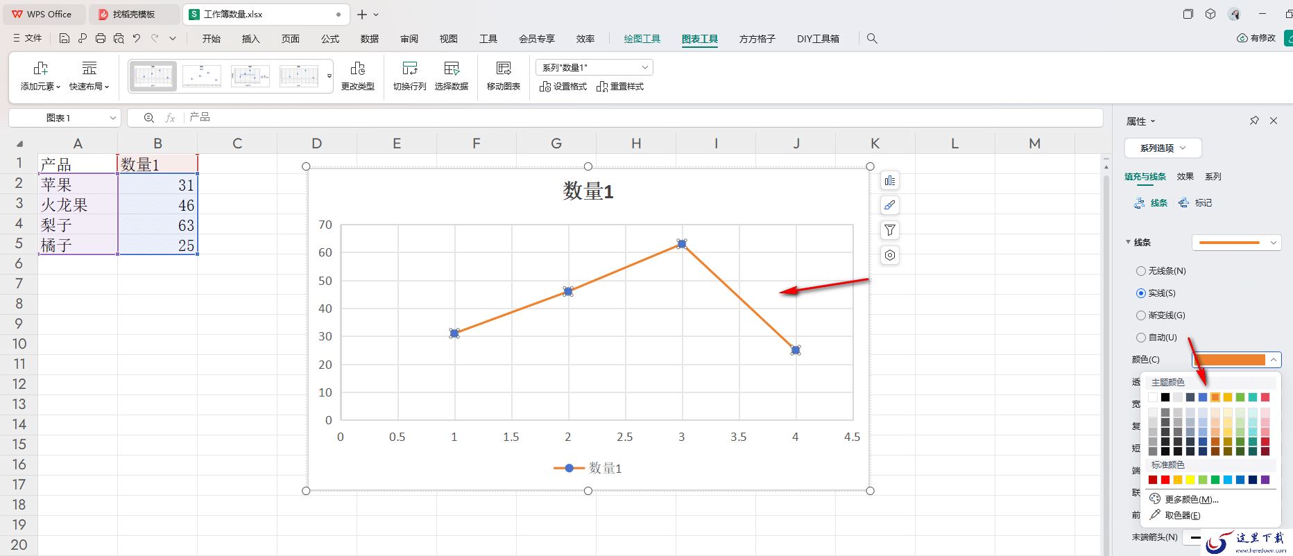The height and width of the screenshot is (556, 1293).
Task: Expand the quick access toolbar customize arrow
Action: pos(173,39)
